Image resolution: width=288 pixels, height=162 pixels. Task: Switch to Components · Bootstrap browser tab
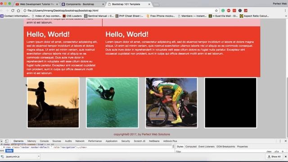[x=82, y=4]
